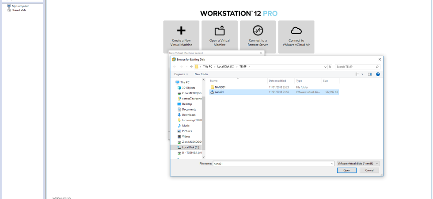The width and height of the screenshot is (433, 199).
Task: Open help with the blue question icon
Action: click(378, 74)
